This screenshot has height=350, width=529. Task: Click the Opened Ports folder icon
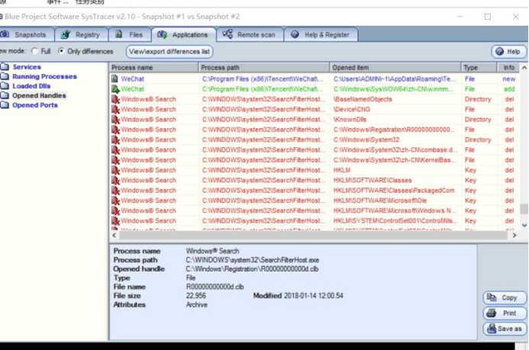point(5,105)
